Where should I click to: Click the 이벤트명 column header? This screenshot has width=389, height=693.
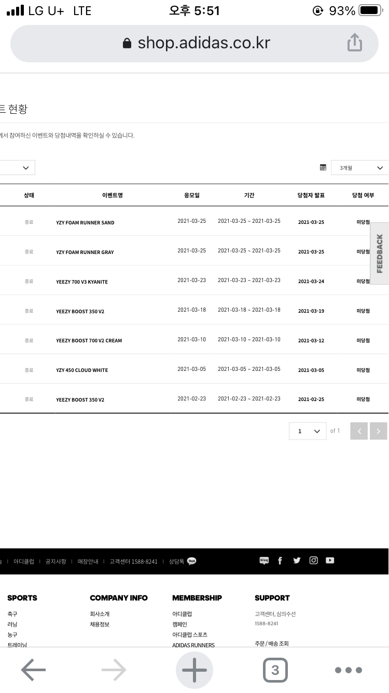coord(113,195)
